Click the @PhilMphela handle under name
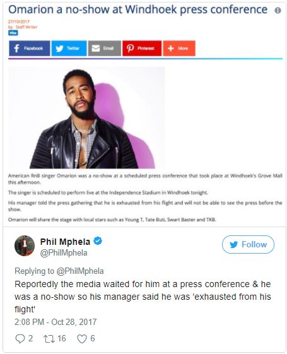The image size is (287, 354). 64,253
